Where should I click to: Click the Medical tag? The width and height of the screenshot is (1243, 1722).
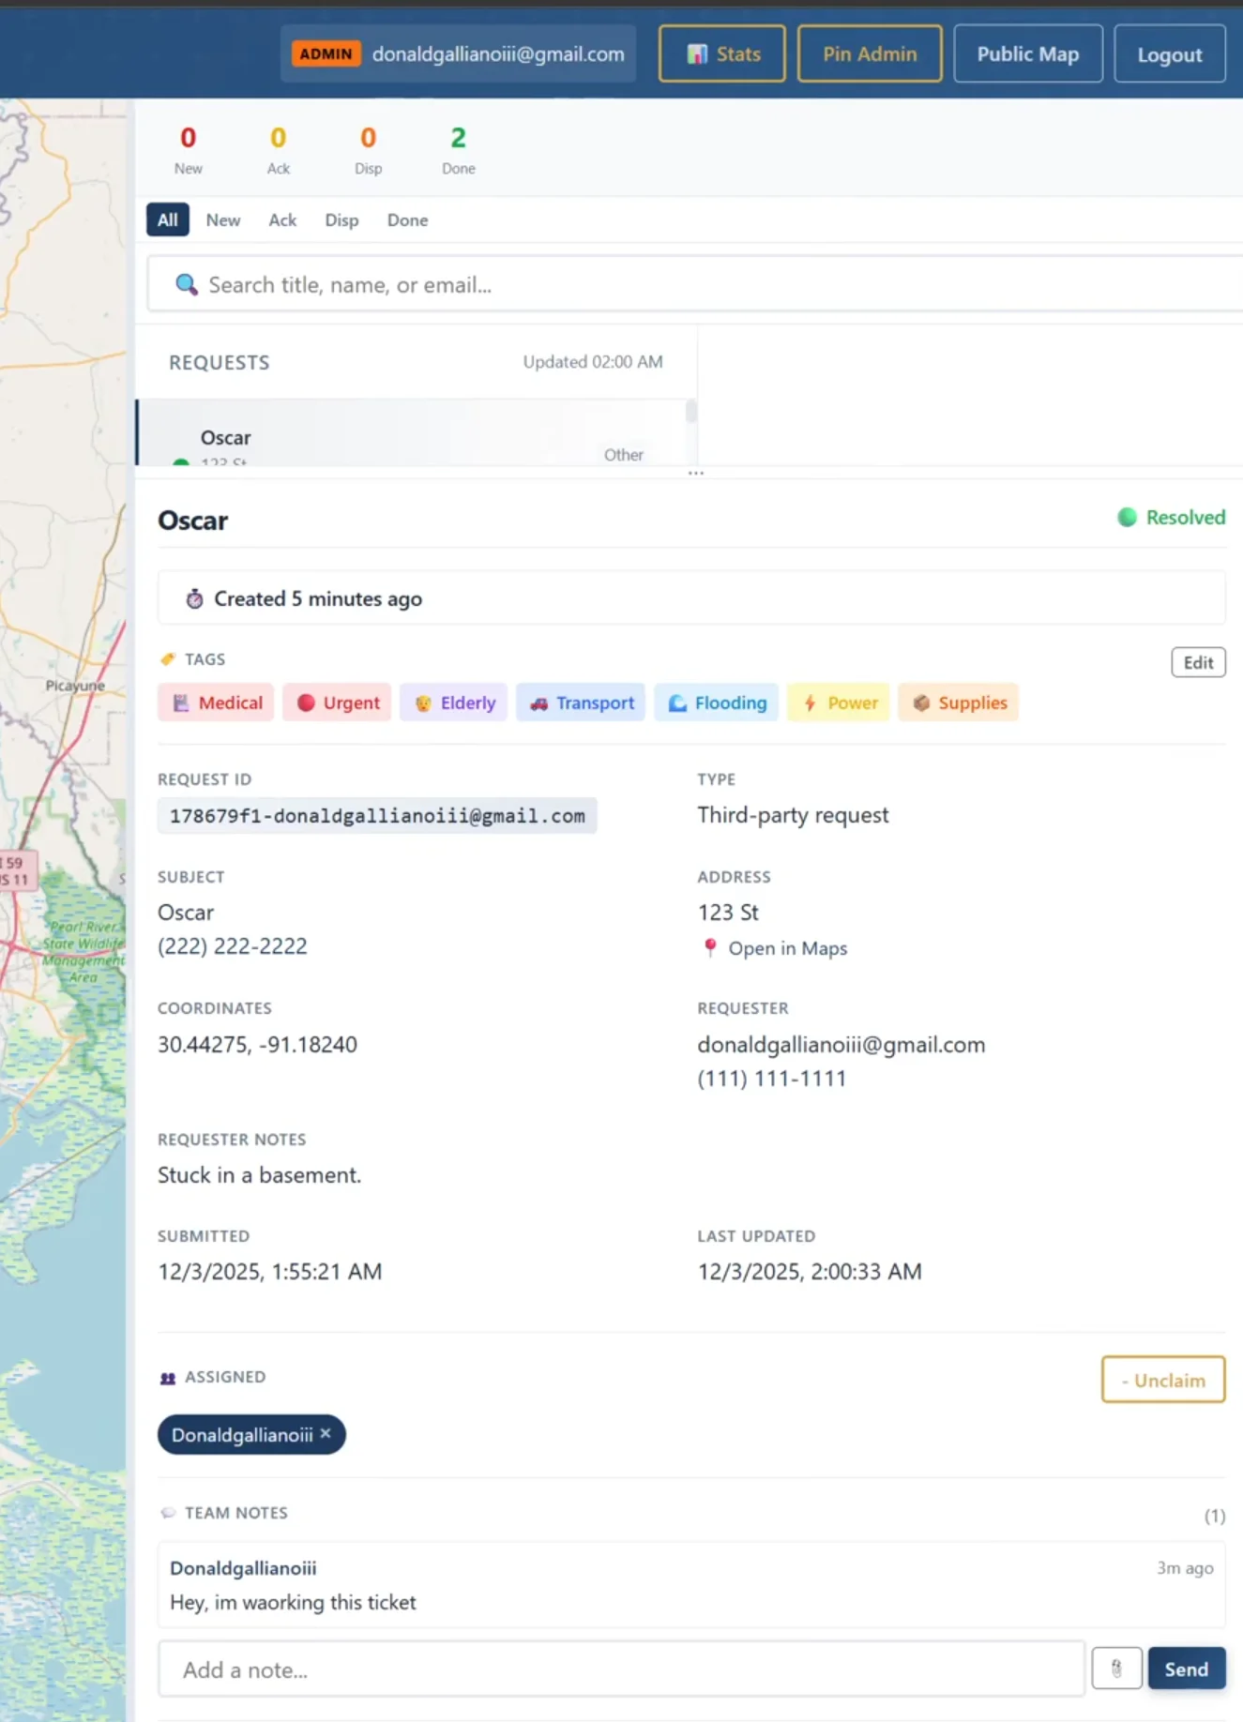217,702
